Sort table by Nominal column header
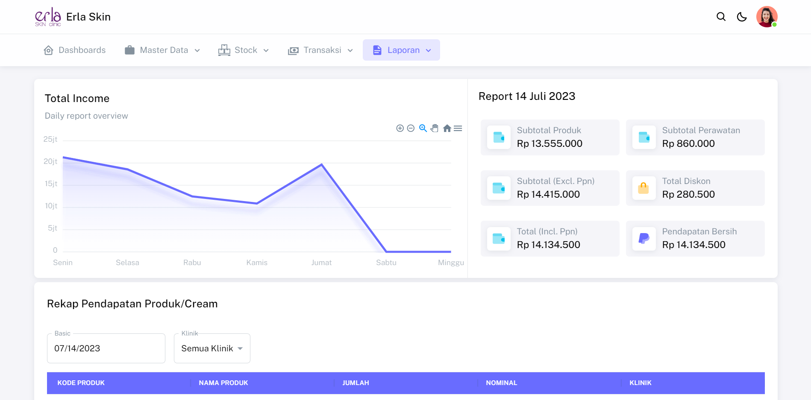 501,383
